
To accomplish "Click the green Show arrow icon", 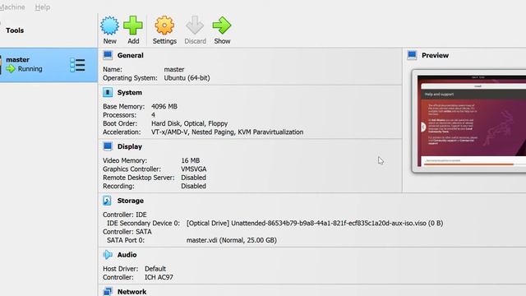I will (x=222, y=25).
